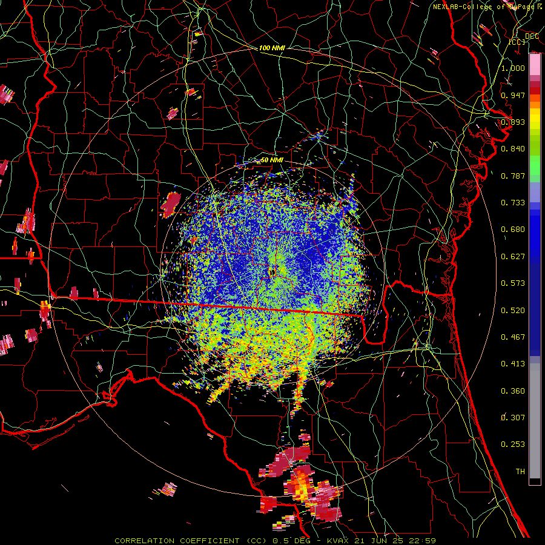Click the (CC) legend heading
545x545 pixels.
click(517, 42)
